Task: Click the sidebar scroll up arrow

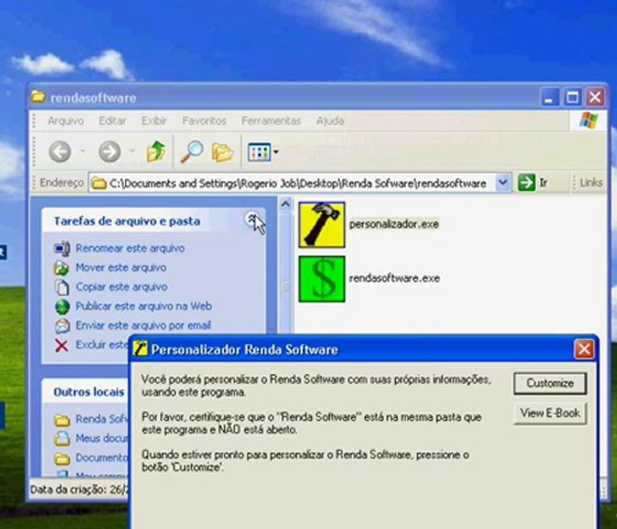Action: coord(286,204)
